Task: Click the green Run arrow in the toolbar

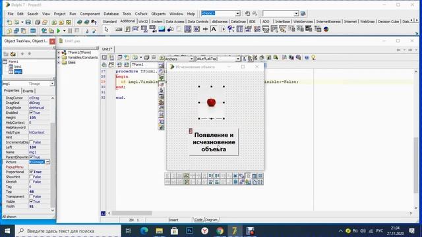Action: click(59, 31)
